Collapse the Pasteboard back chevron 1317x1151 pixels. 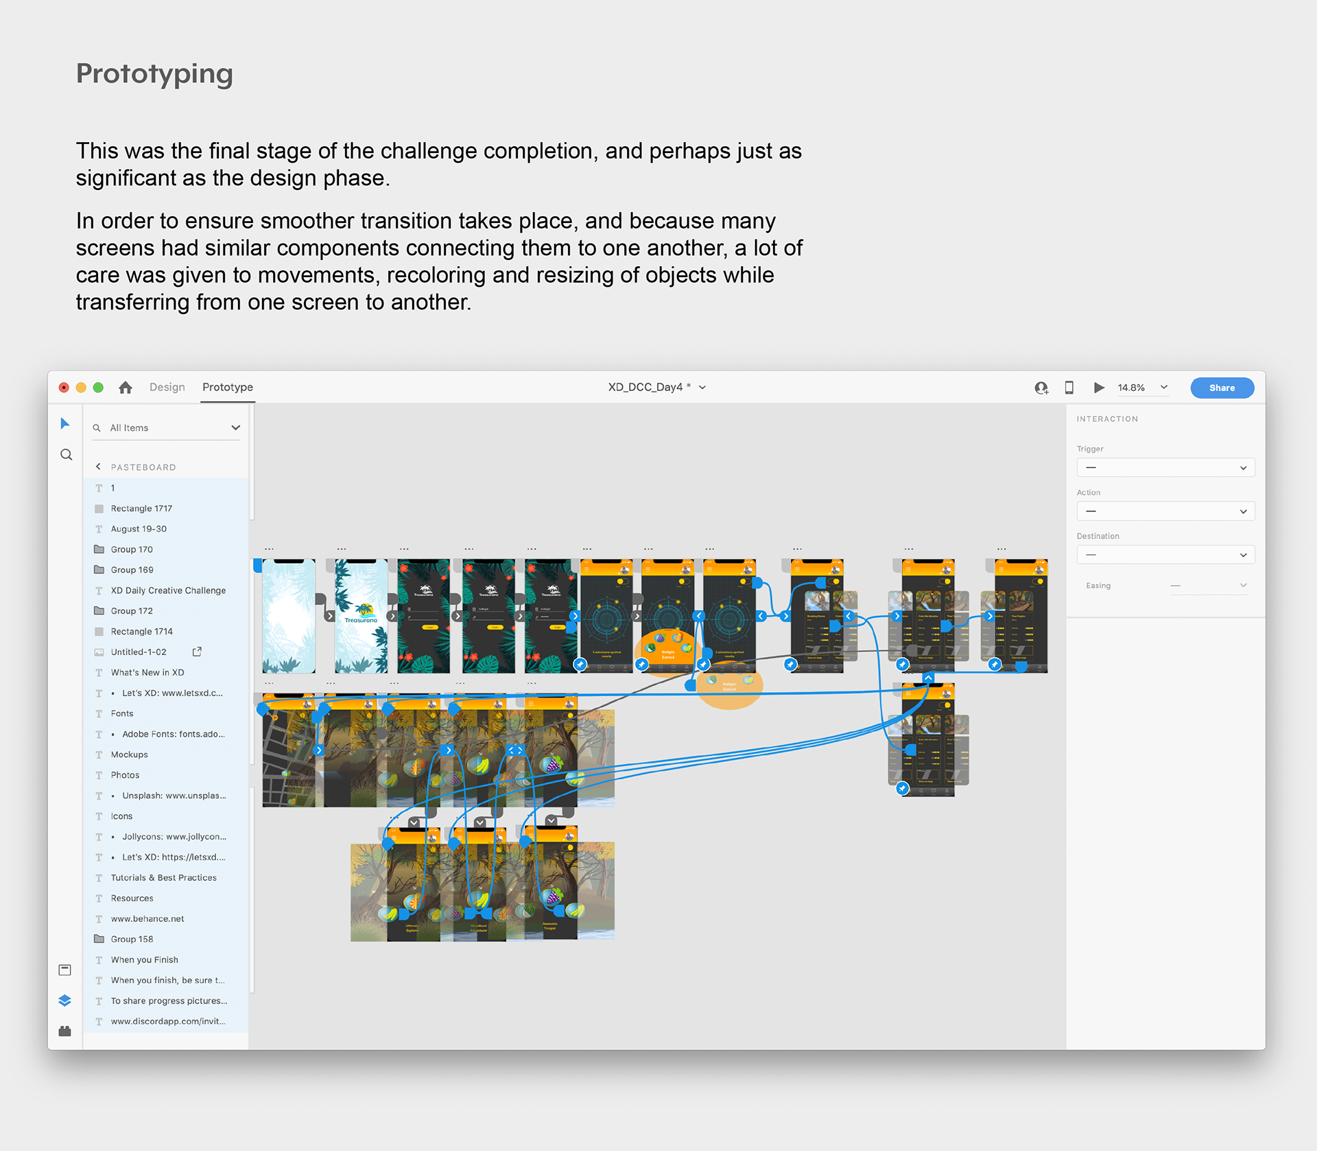tap(98, 467)
